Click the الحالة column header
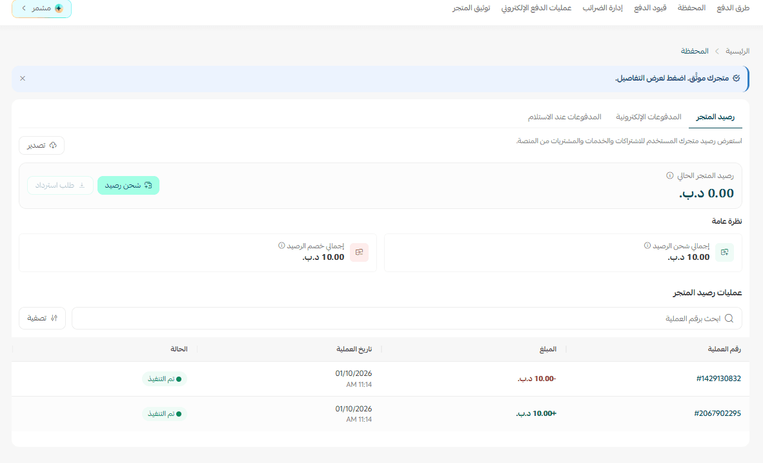The height and width of the screenshot is (463, 763). tap(179, 350)
